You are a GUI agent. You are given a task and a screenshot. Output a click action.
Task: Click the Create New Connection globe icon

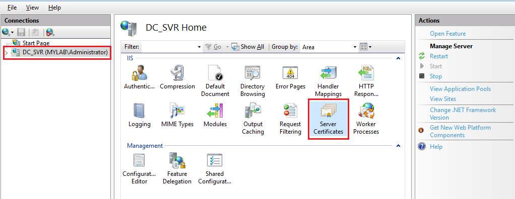pos(6,32)
